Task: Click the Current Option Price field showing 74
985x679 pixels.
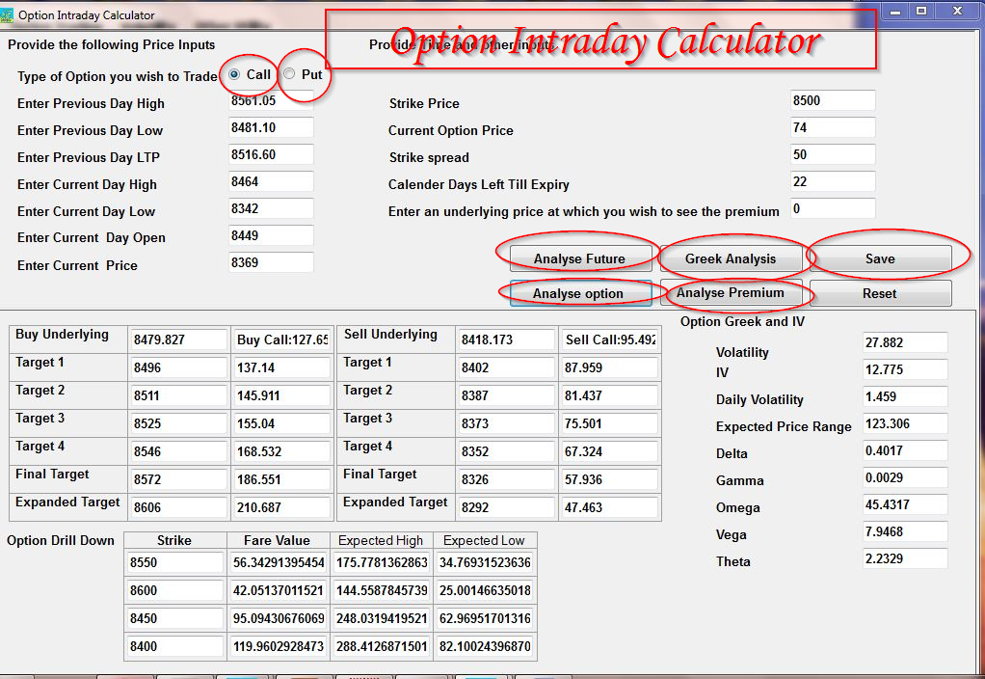Action: [x=832, y=126]
